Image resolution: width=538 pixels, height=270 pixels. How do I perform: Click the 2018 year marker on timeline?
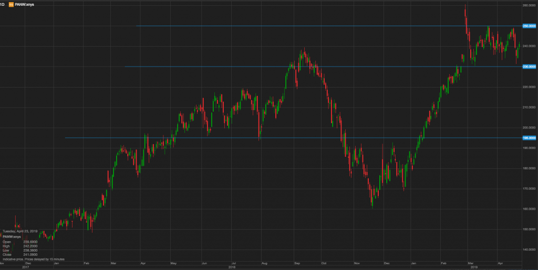(x=231, y=267)
